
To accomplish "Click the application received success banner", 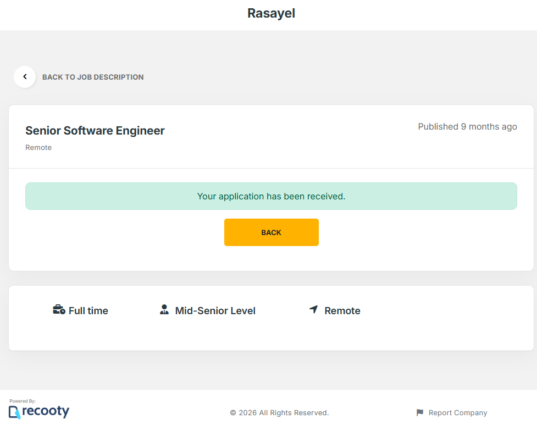I will pos(271,196).
